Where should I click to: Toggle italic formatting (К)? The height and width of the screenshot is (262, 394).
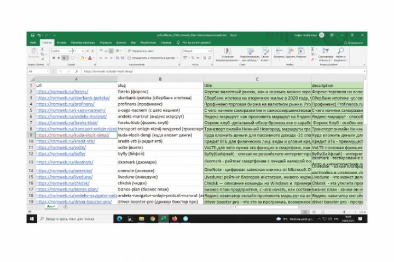point(59,58)
